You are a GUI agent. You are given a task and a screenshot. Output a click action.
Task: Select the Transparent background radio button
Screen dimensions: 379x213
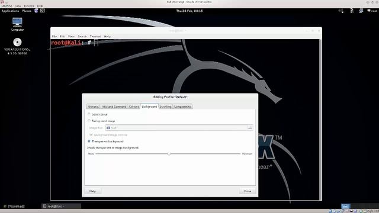coord(89,141)
